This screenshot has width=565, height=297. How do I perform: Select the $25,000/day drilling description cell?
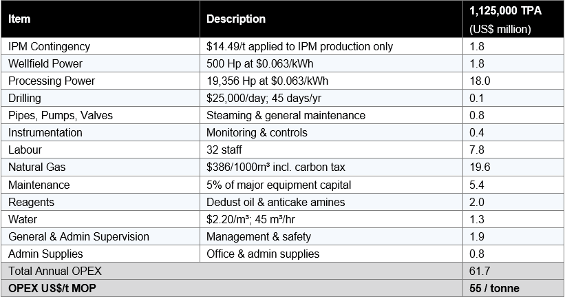[x=264, y=99]
